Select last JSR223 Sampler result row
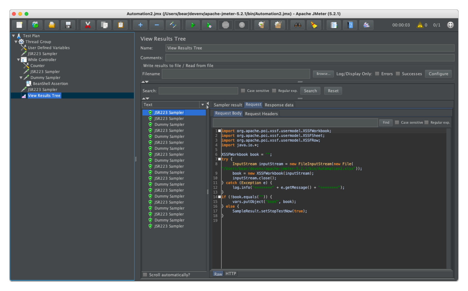 pos(169,226)
